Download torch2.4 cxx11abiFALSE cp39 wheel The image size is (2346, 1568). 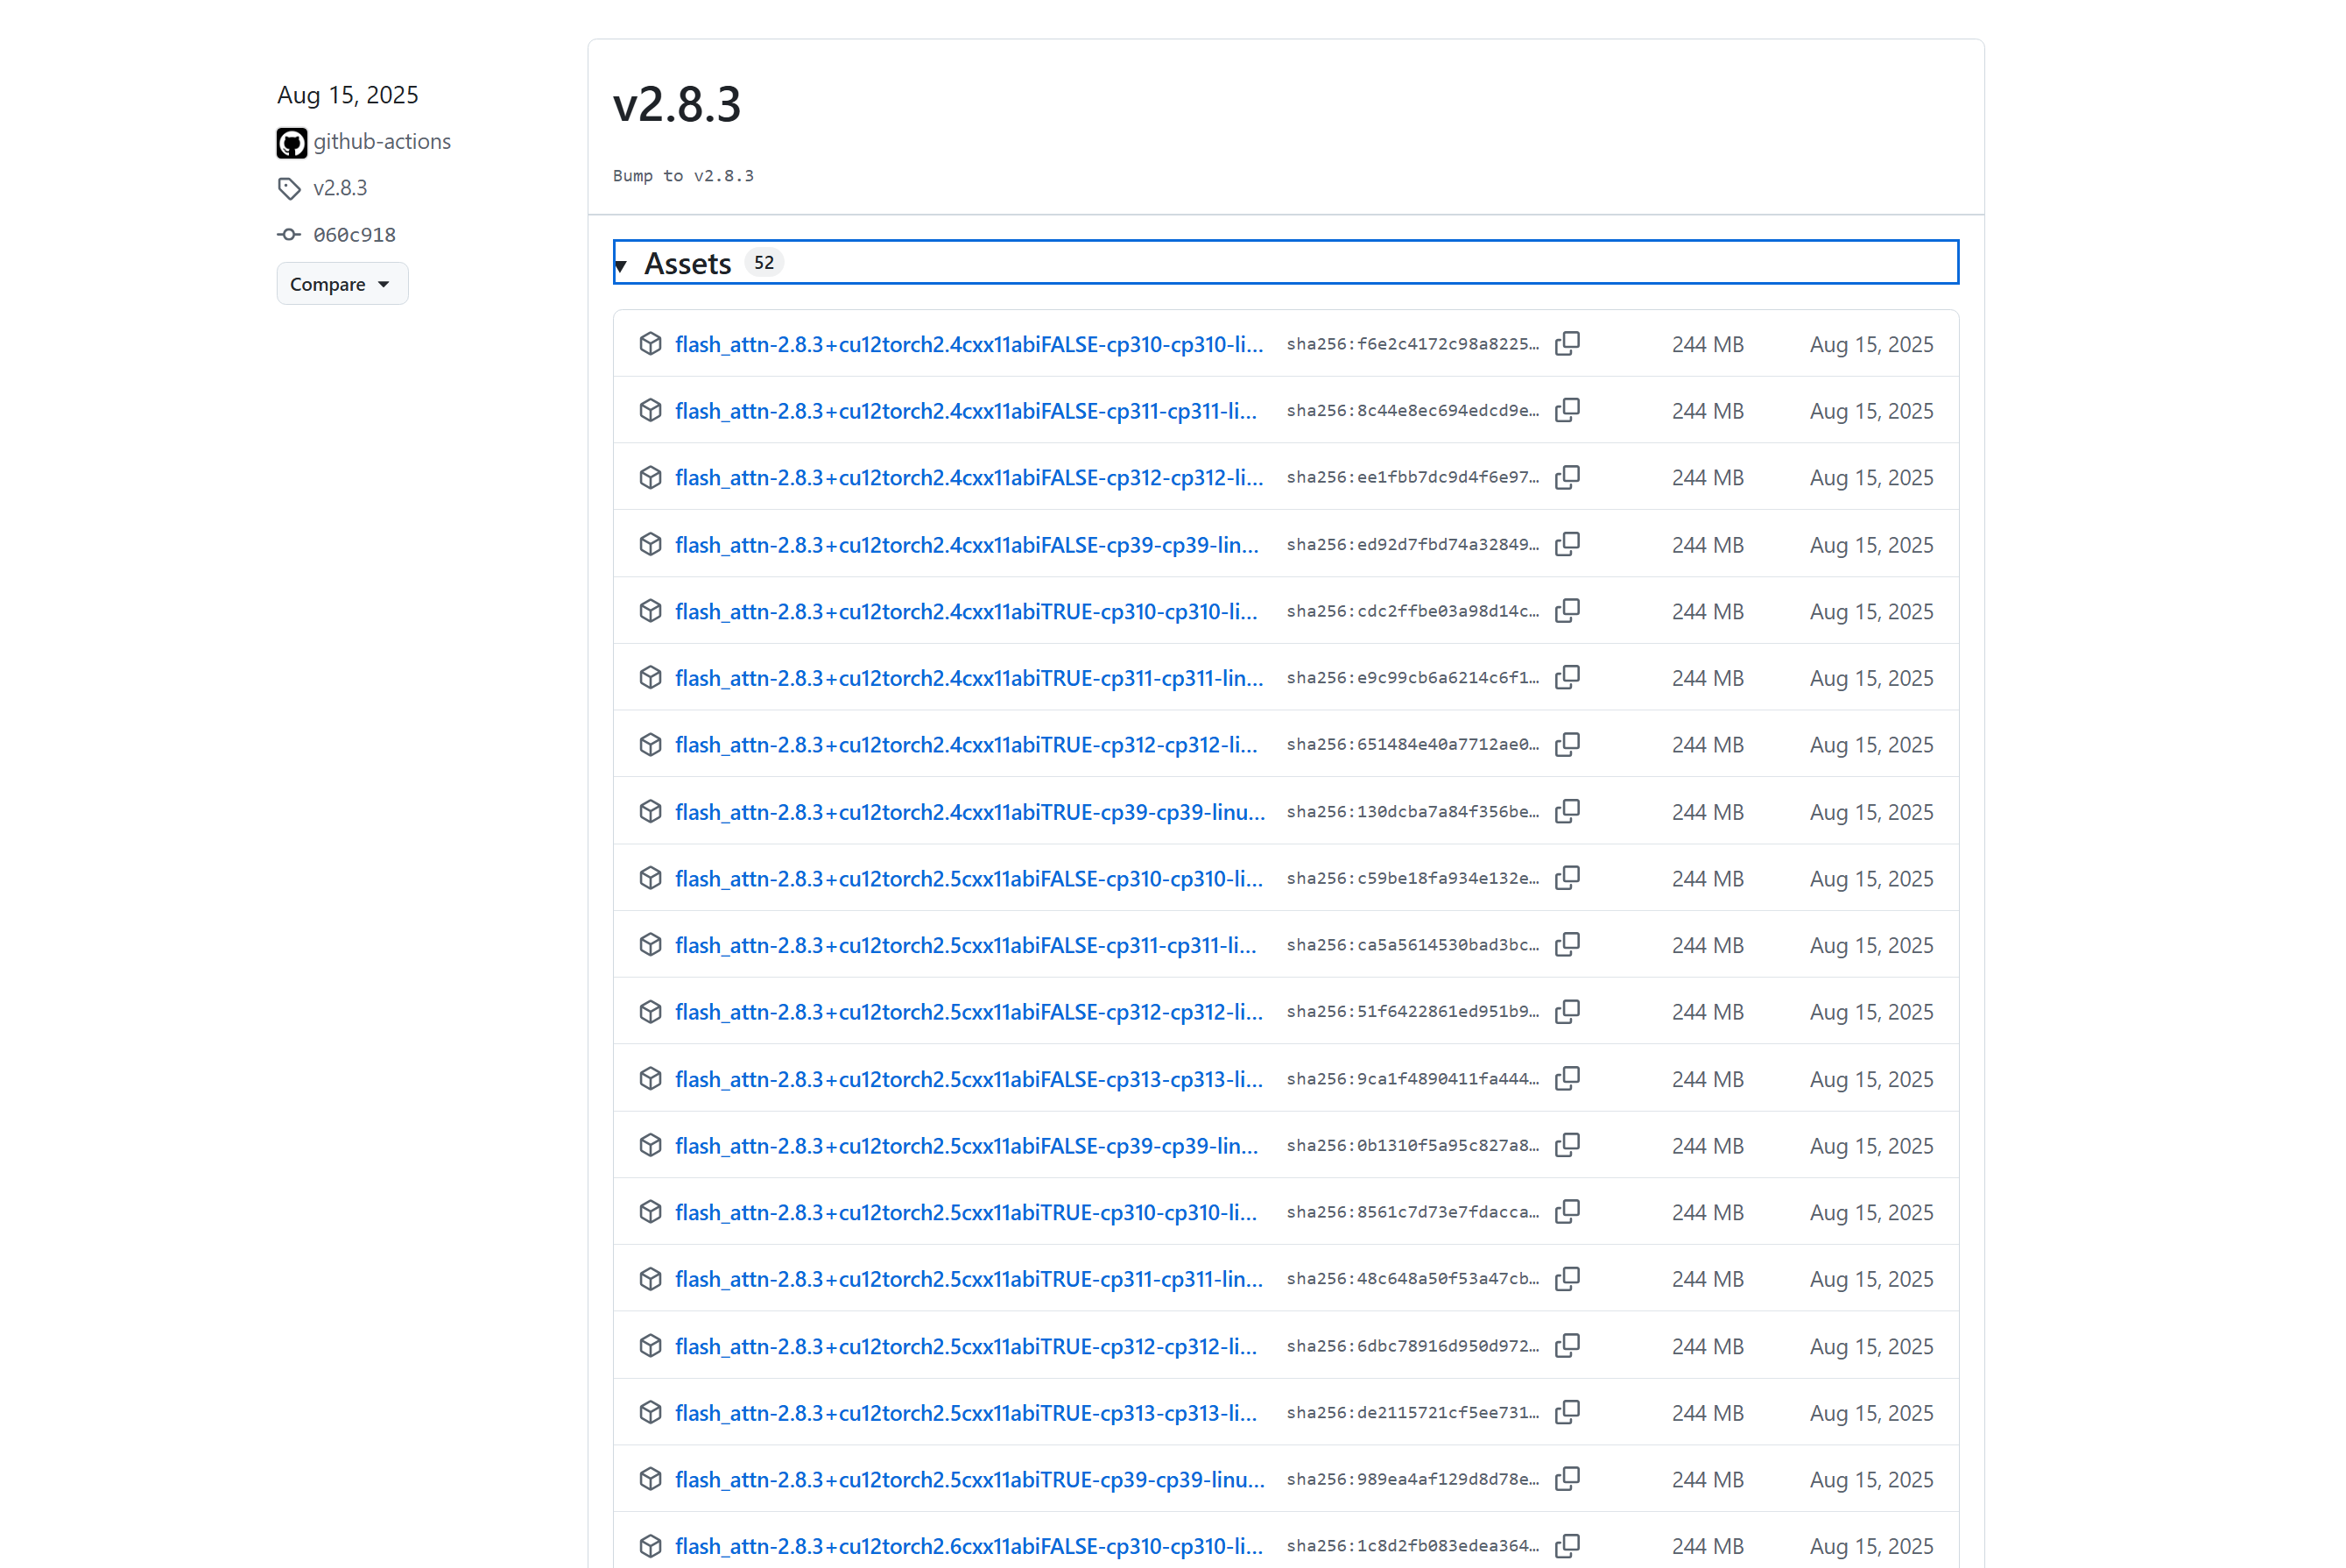click(966, 545)
